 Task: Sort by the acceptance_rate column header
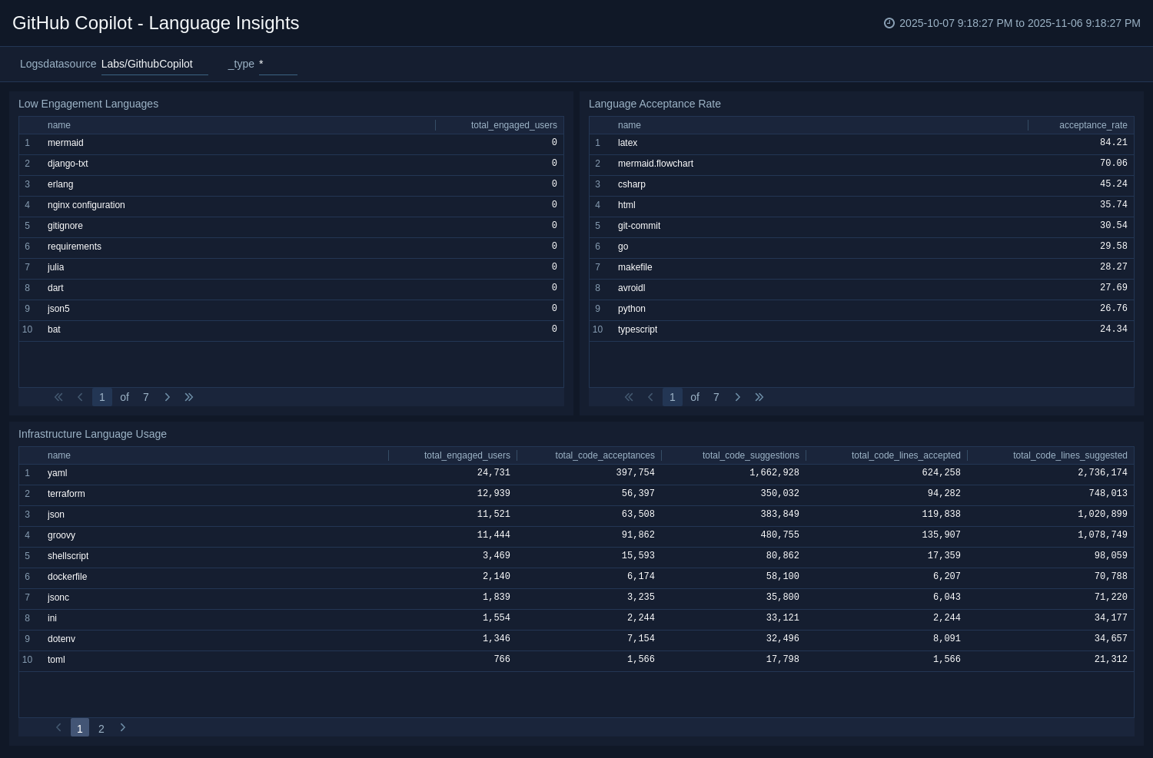point(1093,125)
